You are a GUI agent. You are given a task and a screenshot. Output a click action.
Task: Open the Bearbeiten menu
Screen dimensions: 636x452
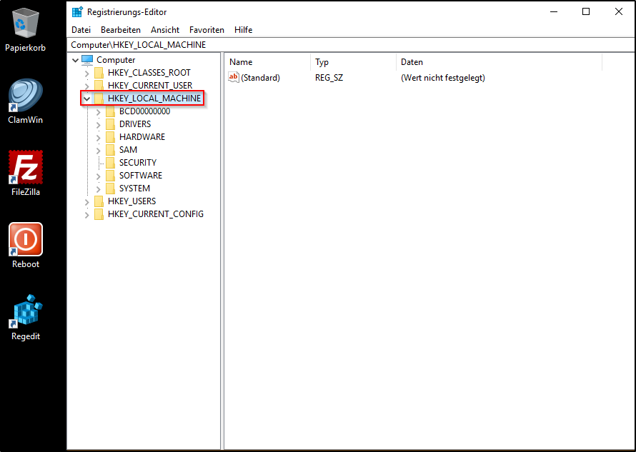[x=121, y=30]
